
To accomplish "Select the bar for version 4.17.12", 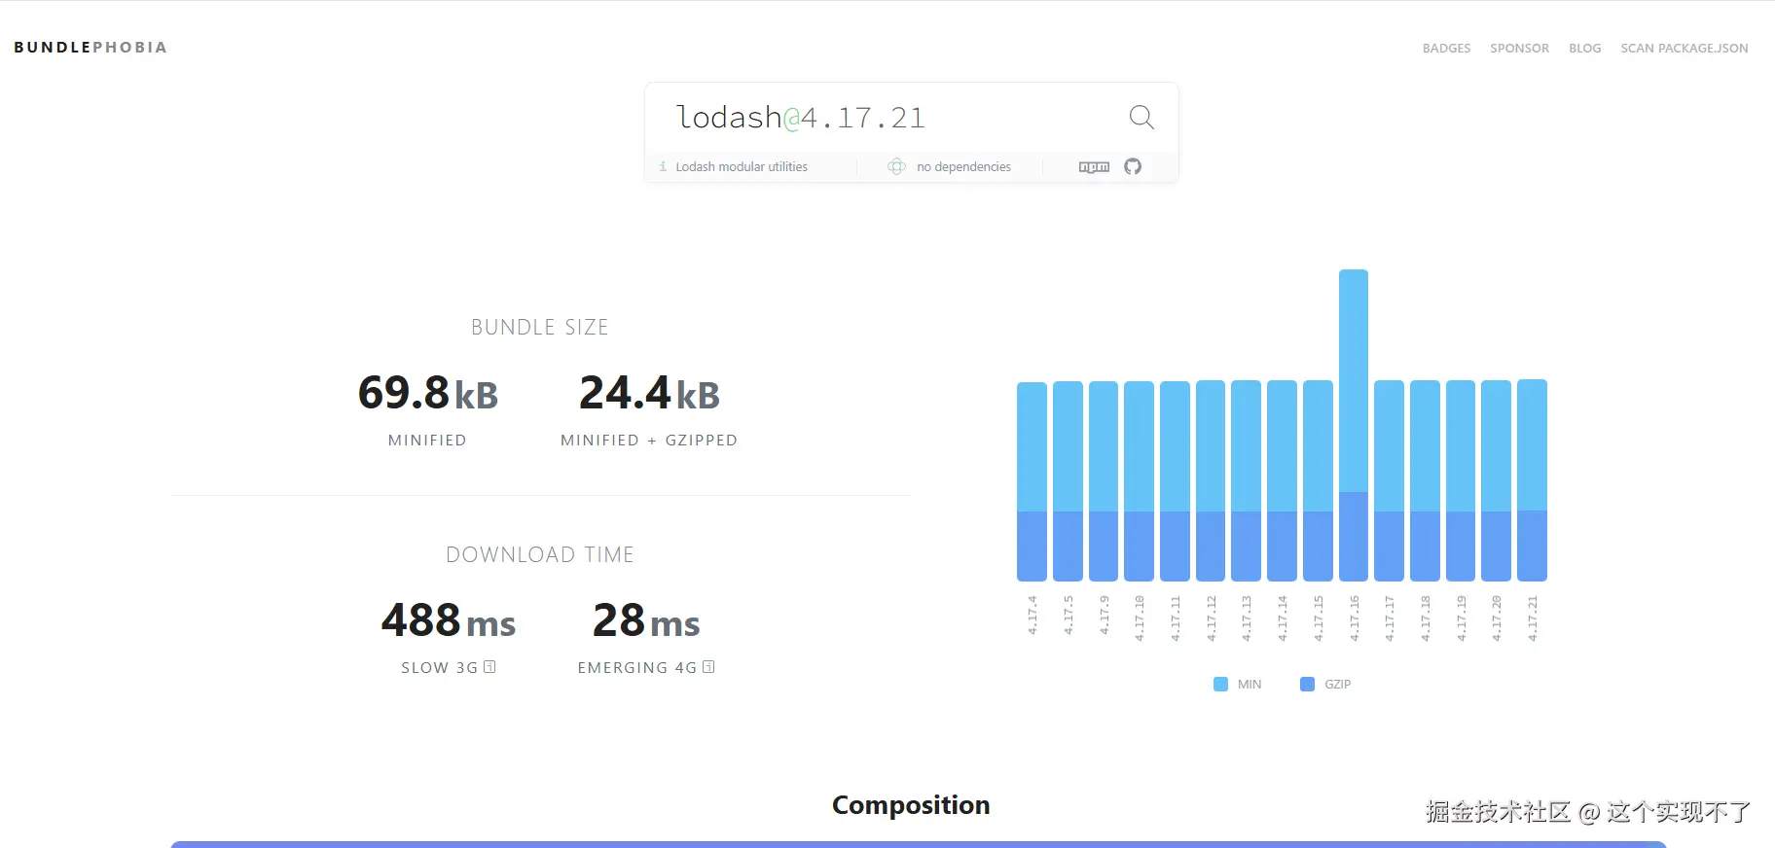I will (x=1211, y=481).
